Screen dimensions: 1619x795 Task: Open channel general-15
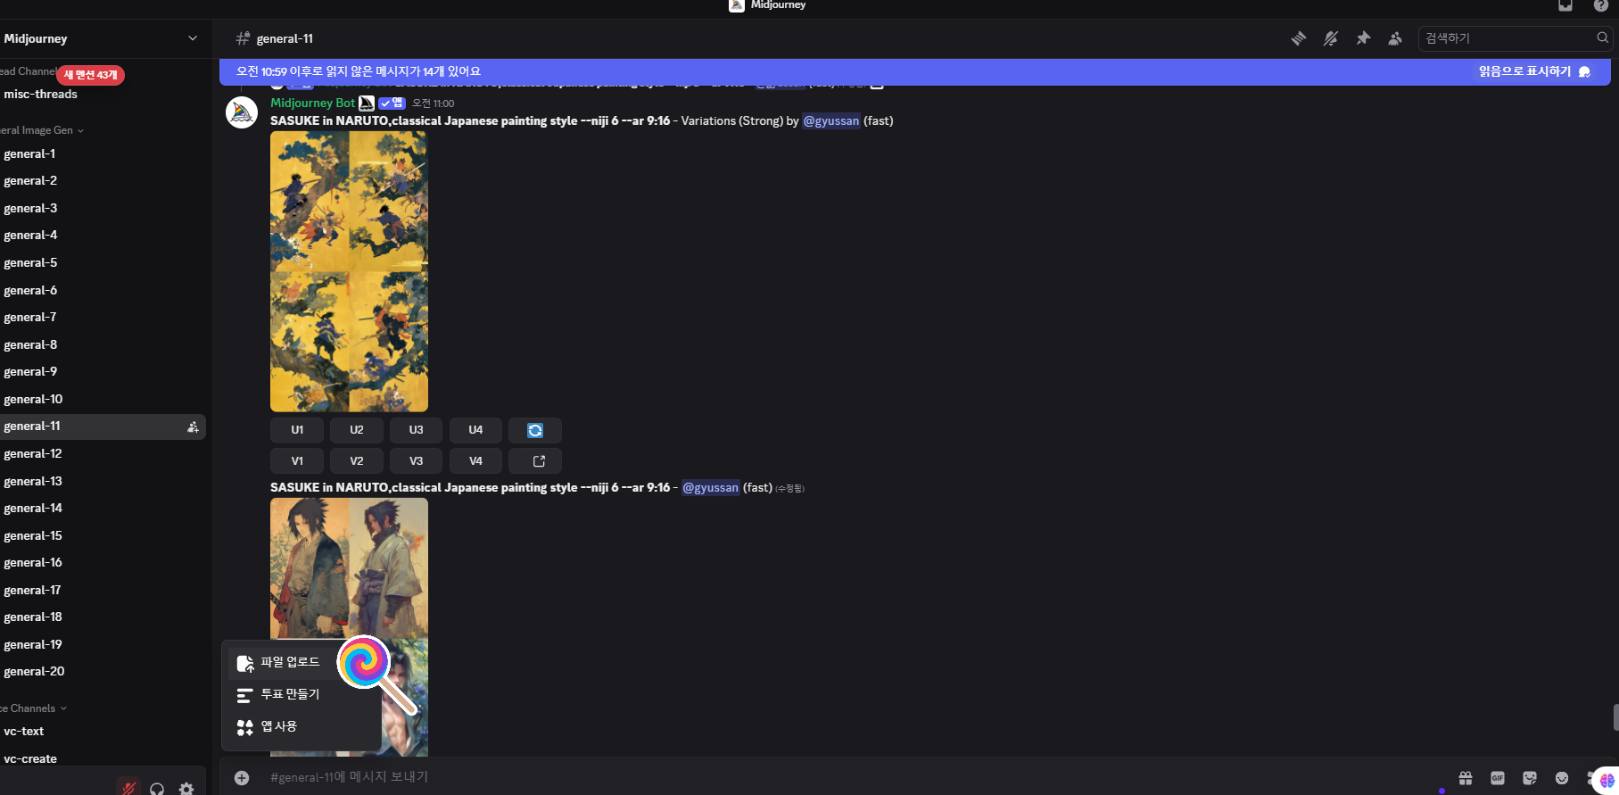coord(33,535)
